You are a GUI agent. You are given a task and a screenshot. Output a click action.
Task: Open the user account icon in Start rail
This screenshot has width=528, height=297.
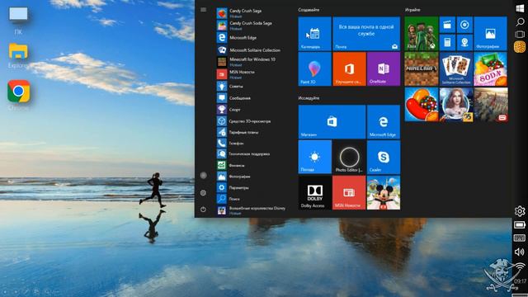tap(204, 176)
